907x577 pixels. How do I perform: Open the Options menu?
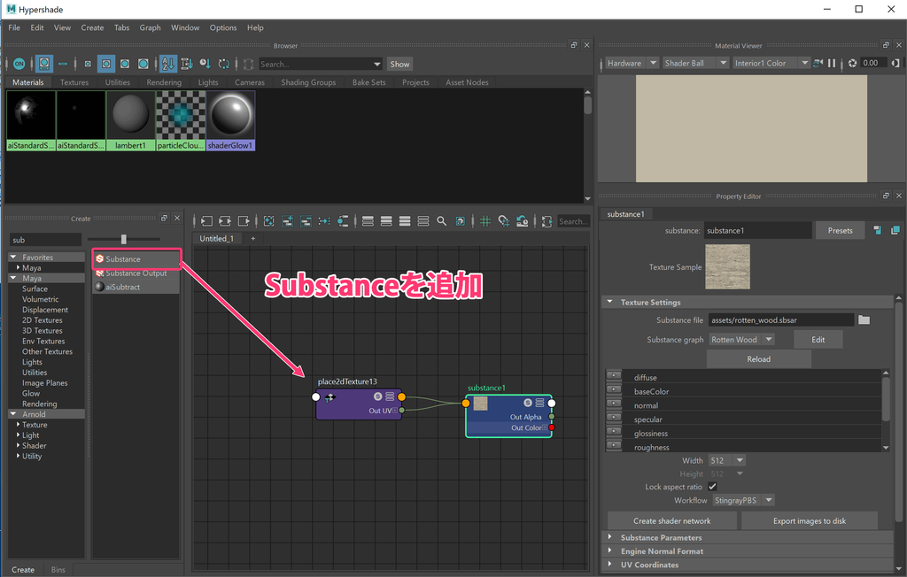(x=223, y=27)
